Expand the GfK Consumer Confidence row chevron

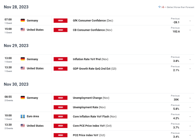point(190,21)
